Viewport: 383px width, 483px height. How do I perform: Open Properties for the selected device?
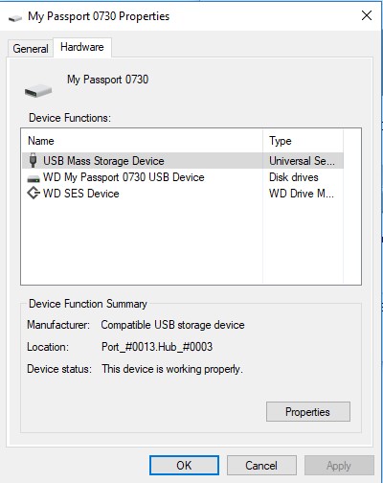tap(308, 412)
